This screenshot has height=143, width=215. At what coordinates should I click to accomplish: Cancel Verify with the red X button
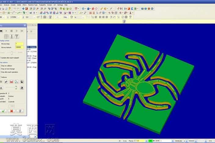[x=12, y=111]
